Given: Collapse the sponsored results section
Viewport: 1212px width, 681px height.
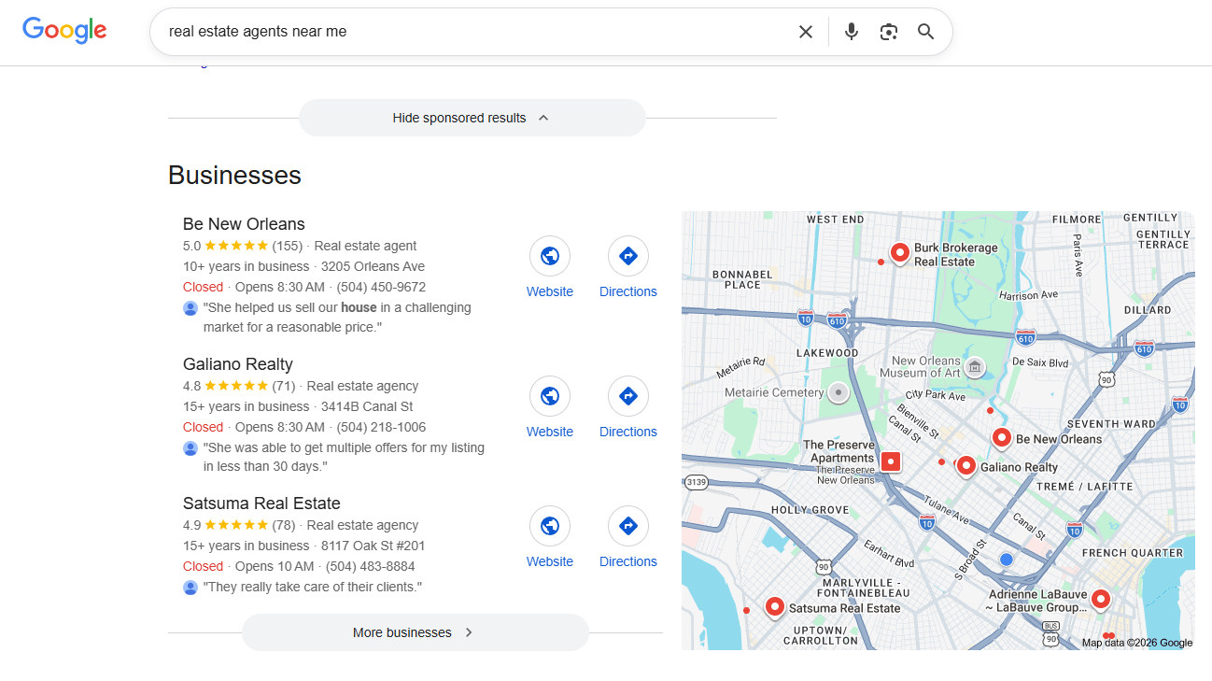Looking at the screenshot, I should point(472,118).
